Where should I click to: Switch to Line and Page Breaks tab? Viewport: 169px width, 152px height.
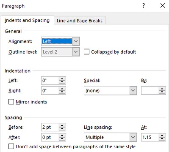click(x=80, y=21)
